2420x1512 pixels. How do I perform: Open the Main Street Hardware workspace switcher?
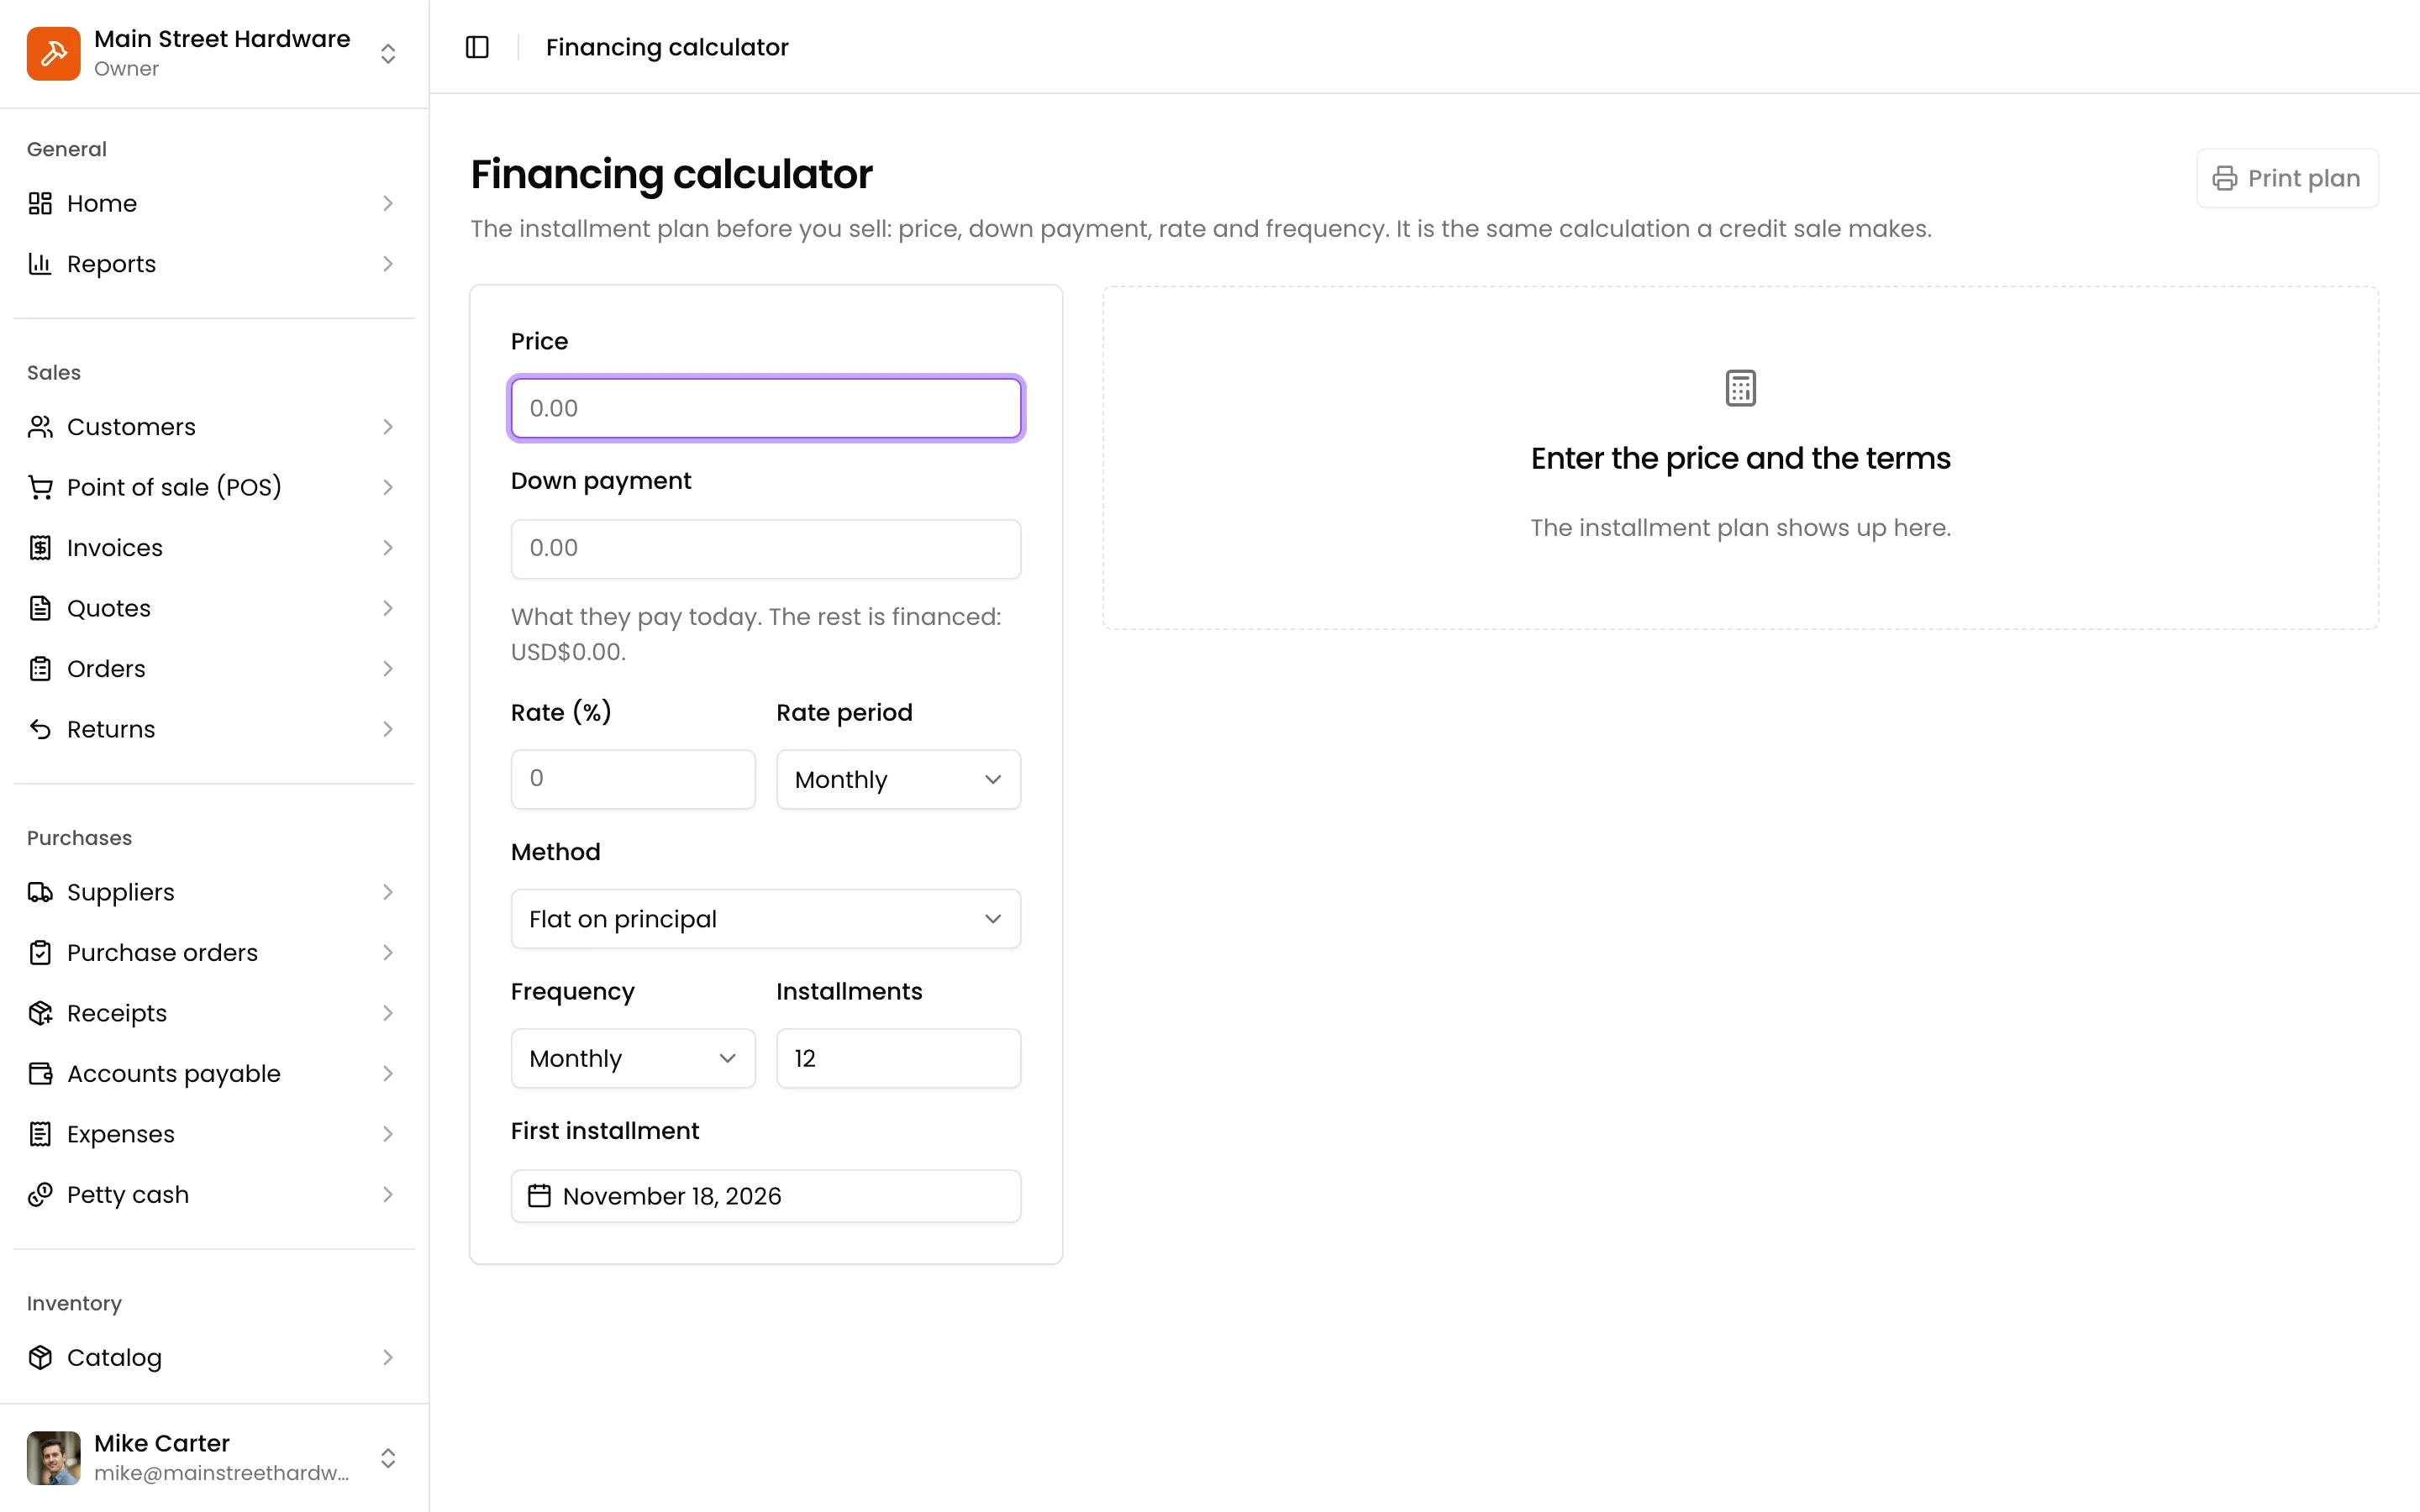[x=388, y=53]
